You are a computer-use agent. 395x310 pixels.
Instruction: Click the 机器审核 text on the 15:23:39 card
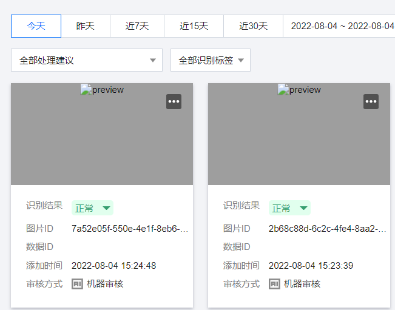click(x=302, y=284)
